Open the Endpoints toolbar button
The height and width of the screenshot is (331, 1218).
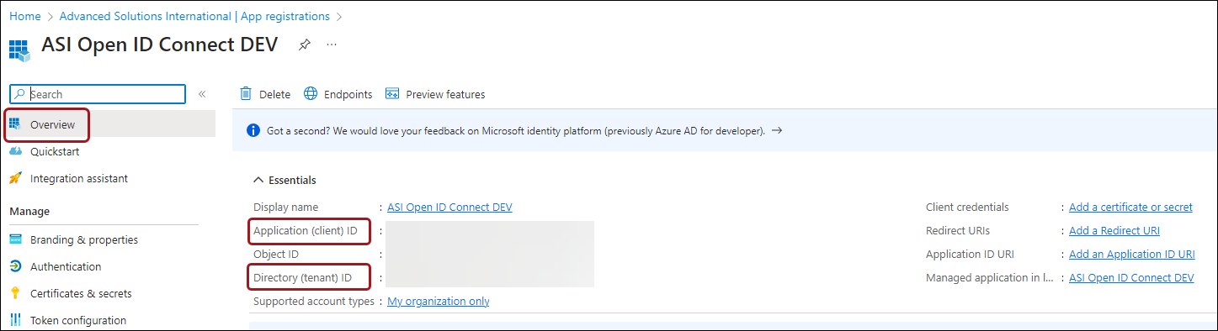point(338,94)
